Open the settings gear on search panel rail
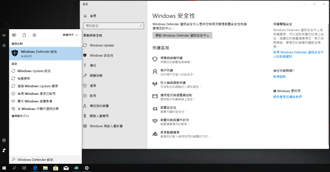Screen dimensions: 330x172 tap(4, 141)
